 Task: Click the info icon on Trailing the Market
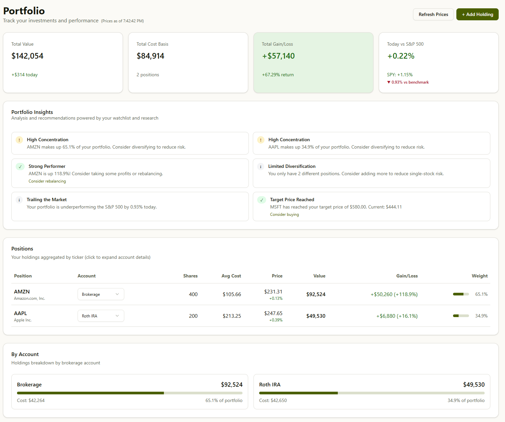[19, 200]
